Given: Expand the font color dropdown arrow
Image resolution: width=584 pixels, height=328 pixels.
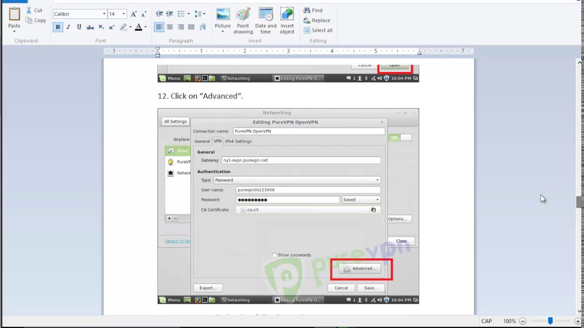Looking at the screenshot, I should [146, 27].
